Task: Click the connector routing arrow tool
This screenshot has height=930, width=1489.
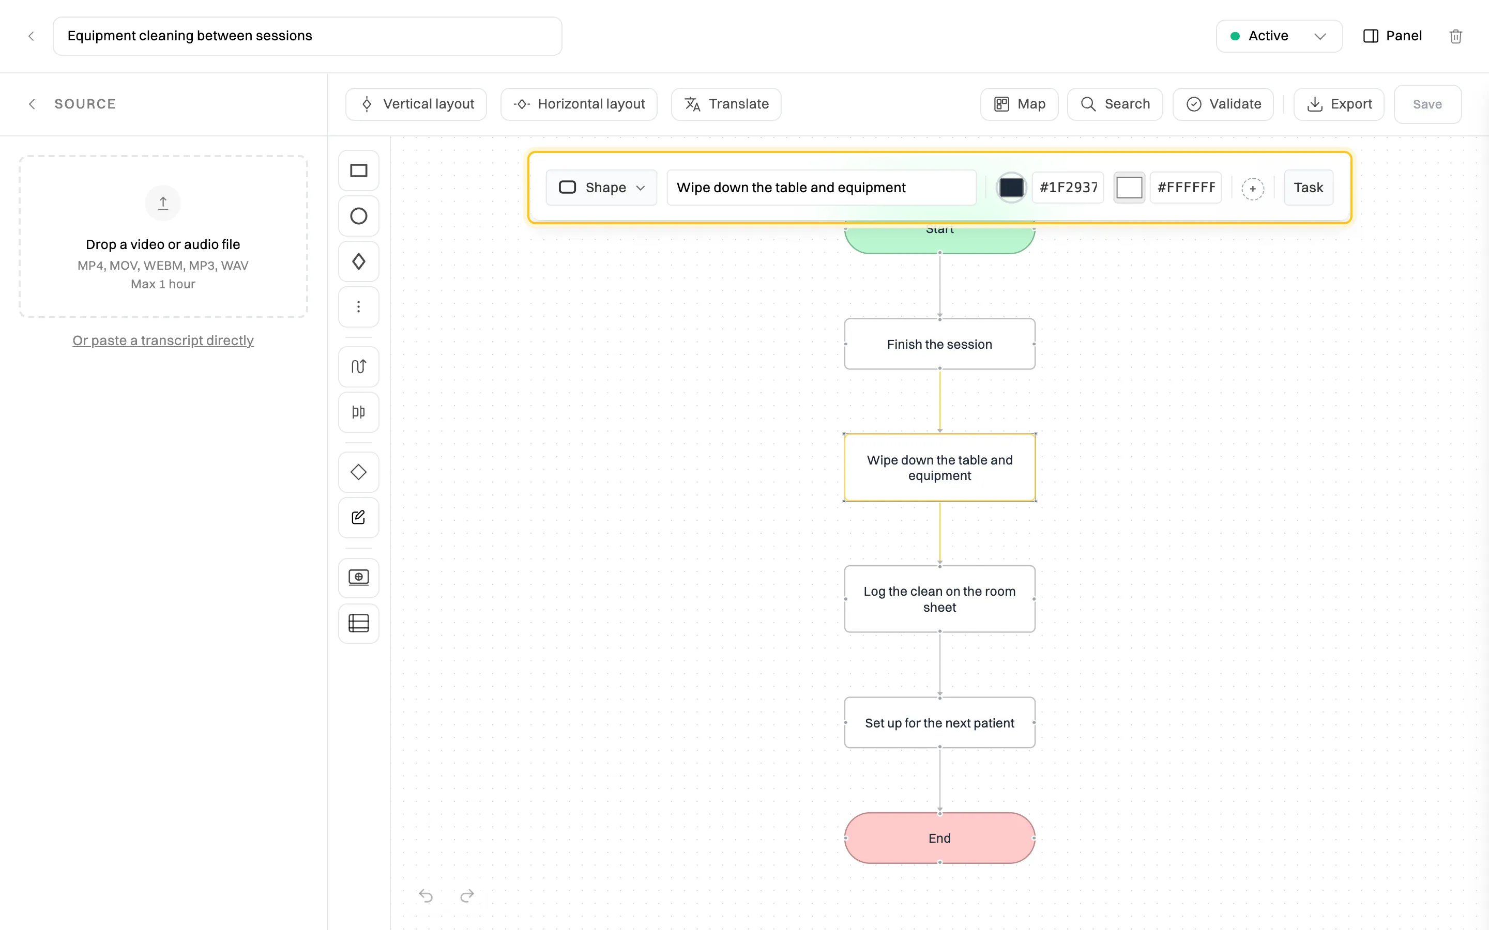Action: pyautogui.click(x=359, y=367)
